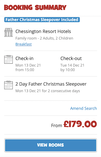
Task: Click the Booking Summary heading
Action: pos(35,7)
